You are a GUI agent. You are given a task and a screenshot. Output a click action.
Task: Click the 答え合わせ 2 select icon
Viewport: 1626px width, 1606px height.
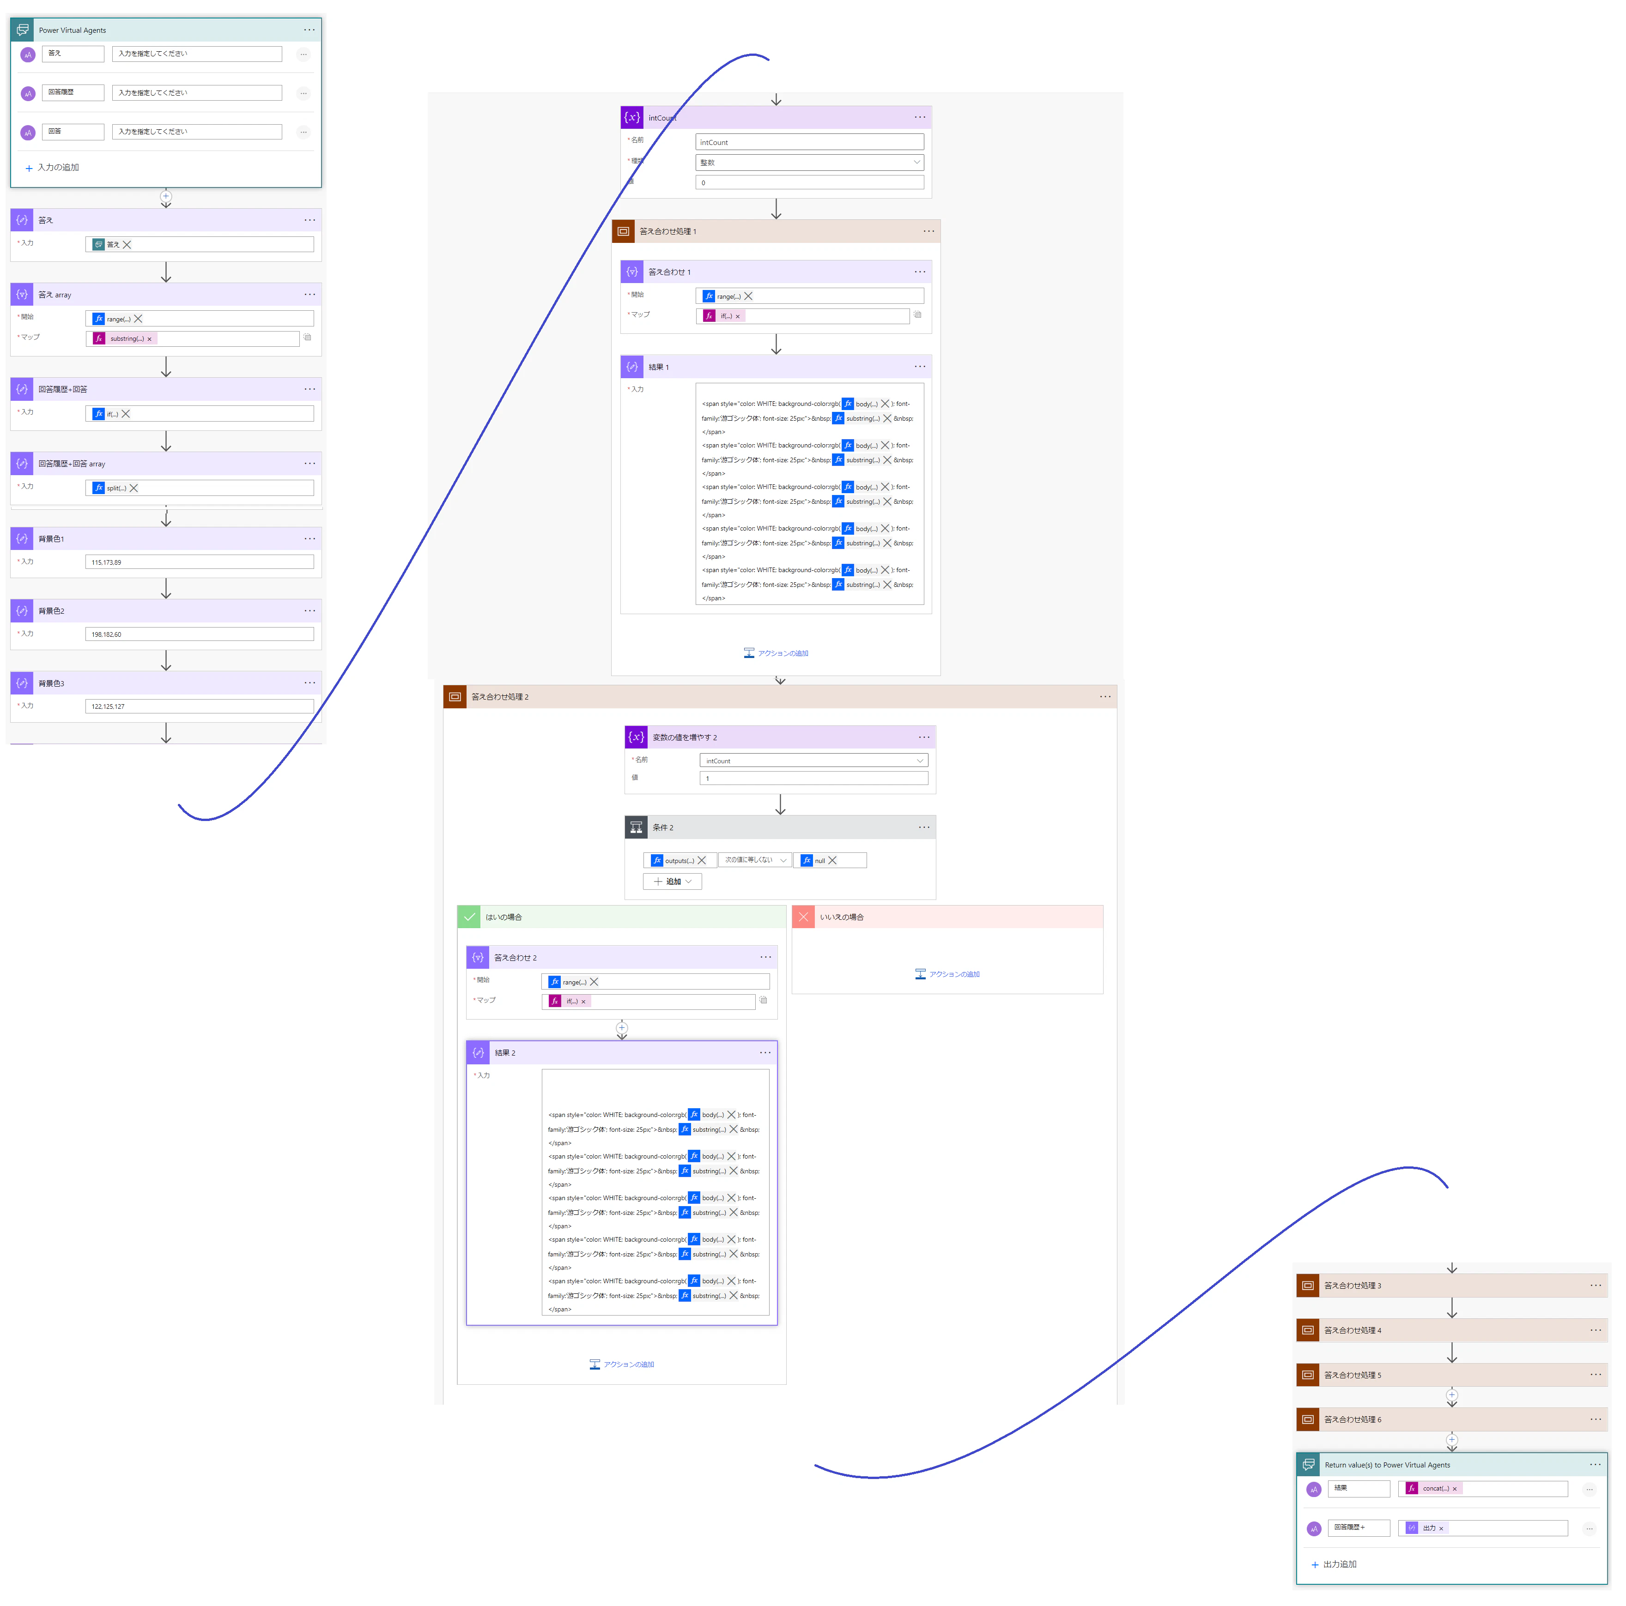(478, 957)
